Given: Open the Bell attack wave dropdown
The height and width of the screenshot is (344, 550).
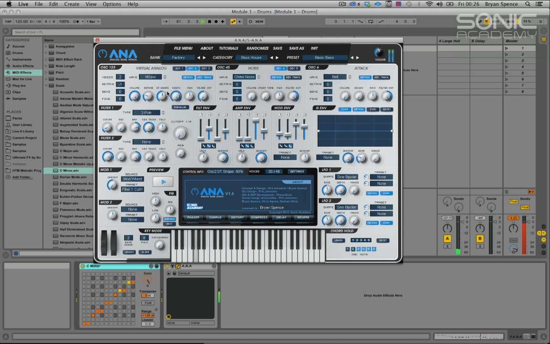Looking at the screenshot, I should point(335,77).
